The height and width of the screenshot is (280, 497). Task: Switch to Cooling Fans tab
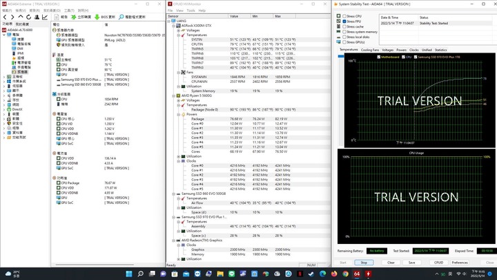(x=370, y=50)
